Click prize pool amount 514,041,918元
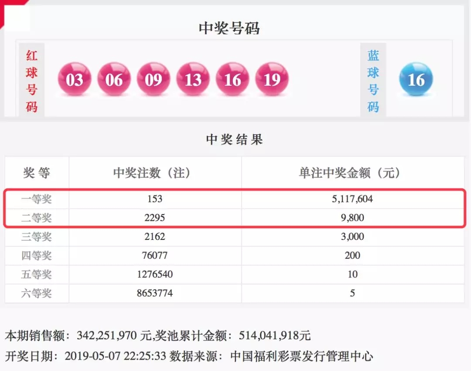Screen dimensions: 471x371 [x=275, y=336]
